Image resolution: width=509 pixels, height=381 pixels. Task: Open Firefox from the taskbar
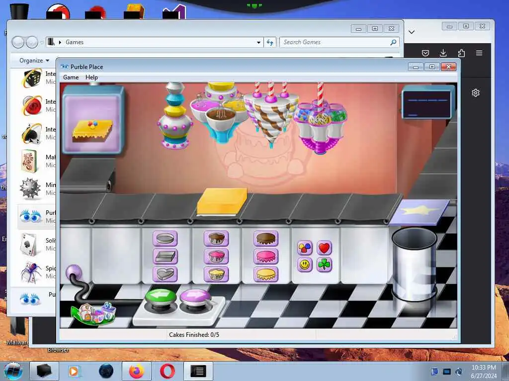tap(136, 371)
